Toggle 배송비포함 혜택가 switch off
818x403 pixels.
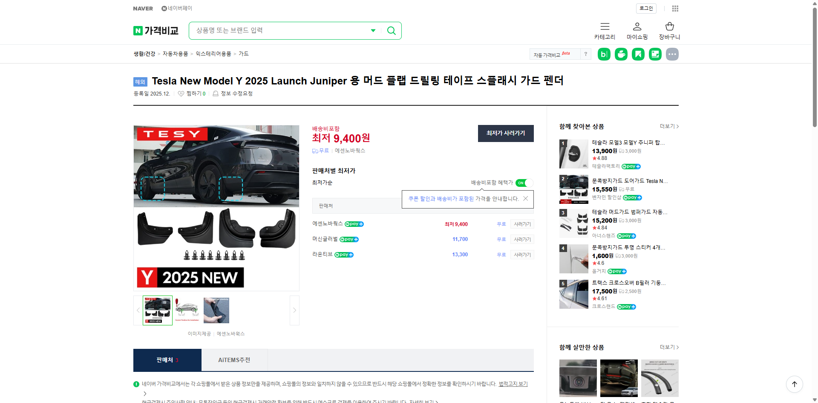tap(524, 183)
